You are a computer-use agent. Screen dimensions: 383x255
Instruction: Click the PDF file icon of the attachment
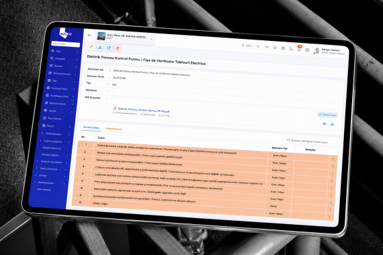tap(114, 108)
